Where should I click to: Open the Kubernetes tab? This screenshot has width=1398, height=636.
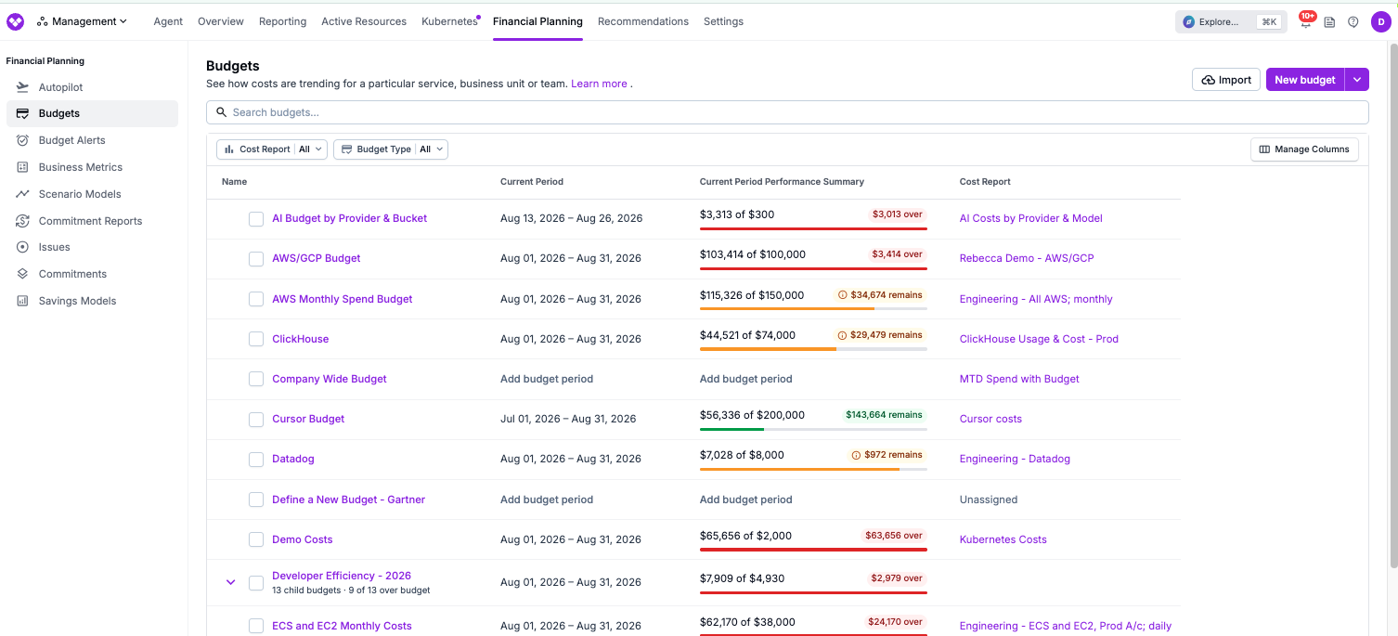point(449,21)
